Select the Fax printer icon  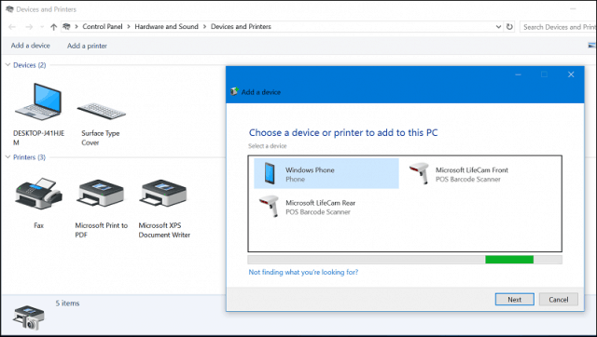click(x=39, y=194)
